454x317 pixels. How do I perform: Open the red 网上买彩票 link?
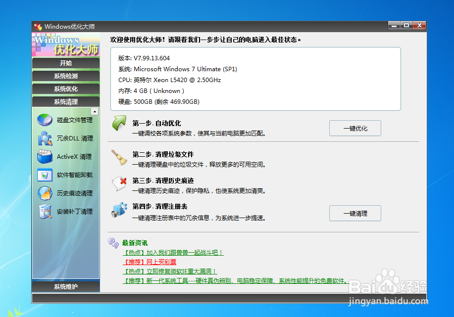point(150,262)
